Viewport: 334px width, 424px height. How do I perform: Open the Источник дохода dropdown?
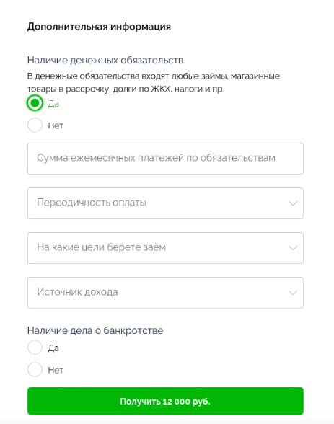(x=165, y=293)
